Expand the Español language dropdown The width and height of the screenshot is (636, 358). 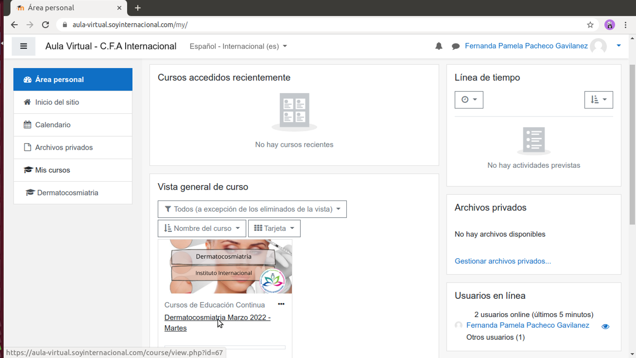[x=238, y=46]
